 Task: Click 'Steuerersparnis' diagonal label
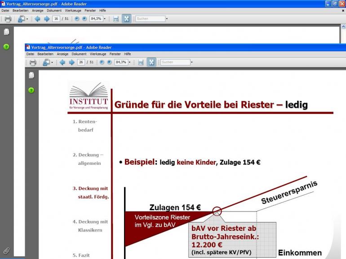pyautogui.click(x=289, y=192)
